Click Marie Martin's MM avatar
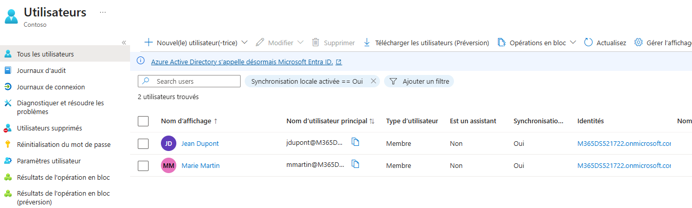 [x=169, y=166]
